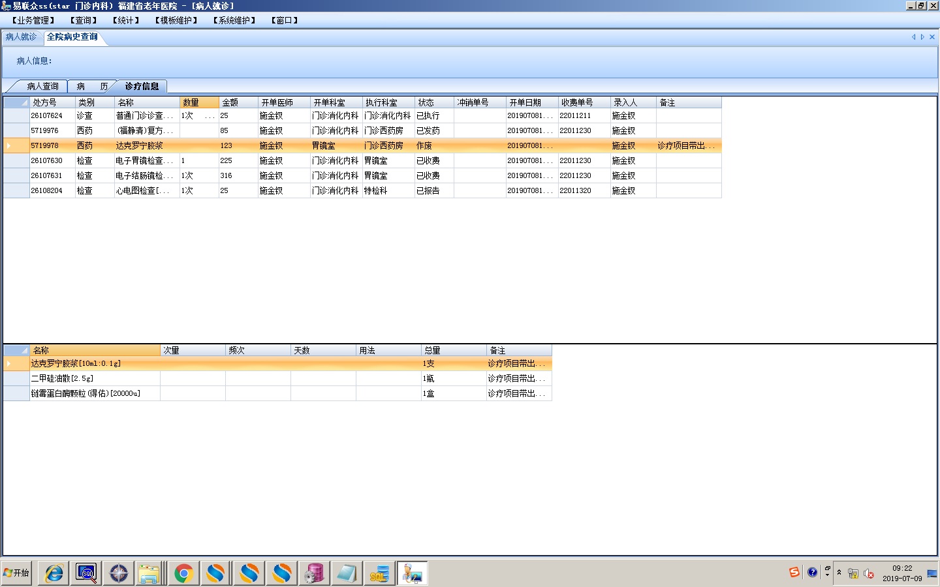
Task: Click the Sogou input method icon
Action: (x=794, y=573)
